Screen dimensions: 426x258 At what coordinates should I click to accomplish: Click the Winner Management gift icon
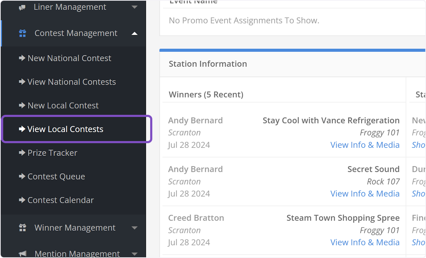tap(22, 228)
